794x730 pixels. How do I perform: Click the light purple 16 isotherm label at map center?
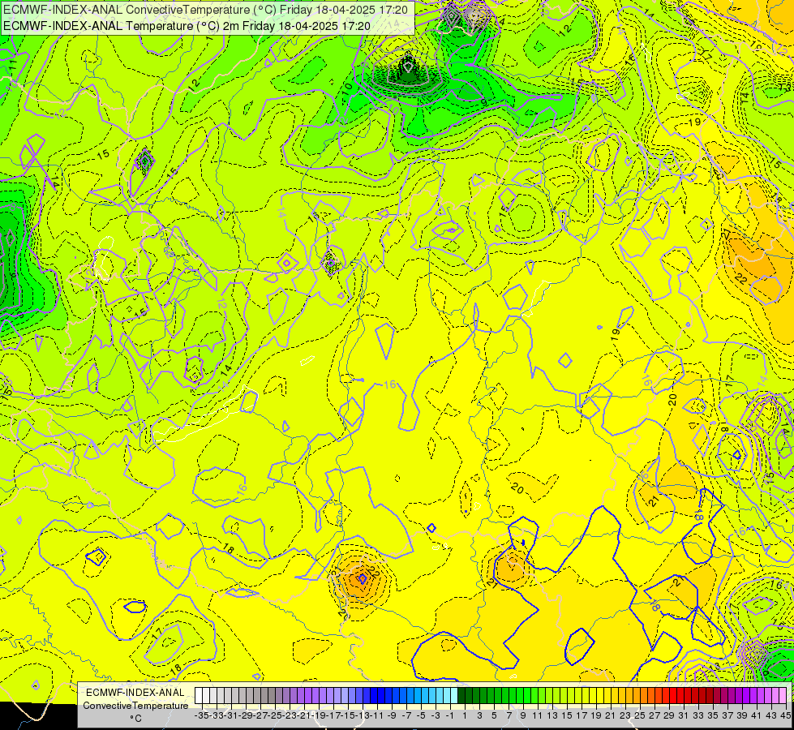[389, 384]
